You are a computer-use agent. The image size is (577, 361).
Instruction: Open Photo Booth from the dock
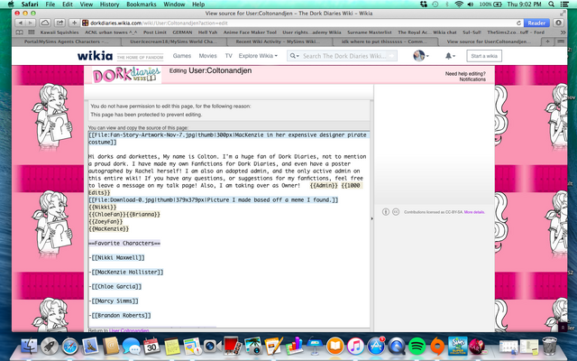tap(233, 346)
